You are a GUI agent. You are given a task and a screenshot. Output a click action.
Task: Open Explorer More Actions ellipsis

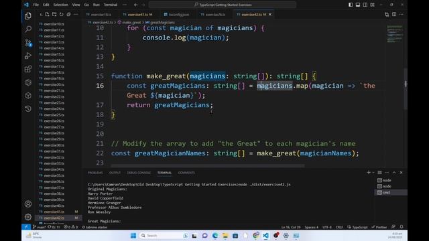point(76,15)
